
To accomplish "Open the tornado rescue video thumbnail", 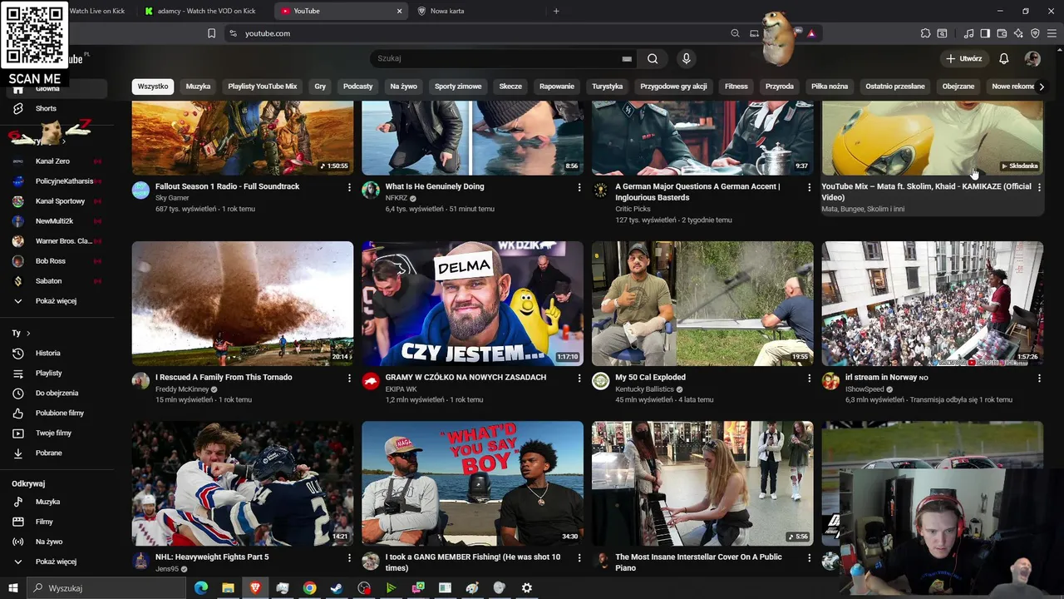I will point(243,304).
